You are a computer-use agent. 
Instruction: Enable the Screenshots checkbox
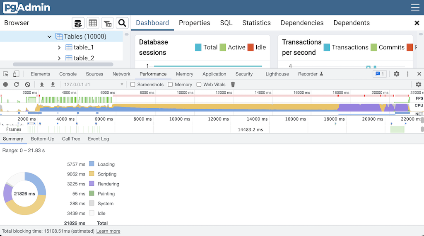[x=133, y=85]
